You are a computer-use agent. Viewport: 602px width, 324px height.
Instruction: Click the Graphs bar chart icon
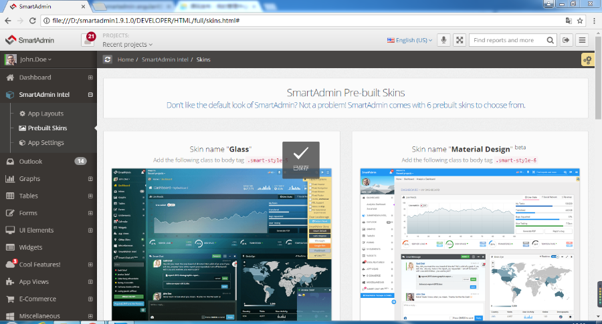coord(10,178)
